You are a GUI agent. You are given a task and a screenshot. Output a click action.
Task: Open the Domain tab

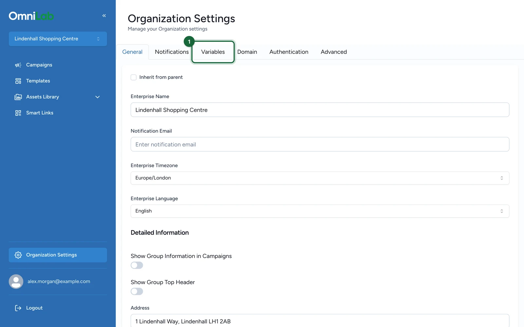247,52
